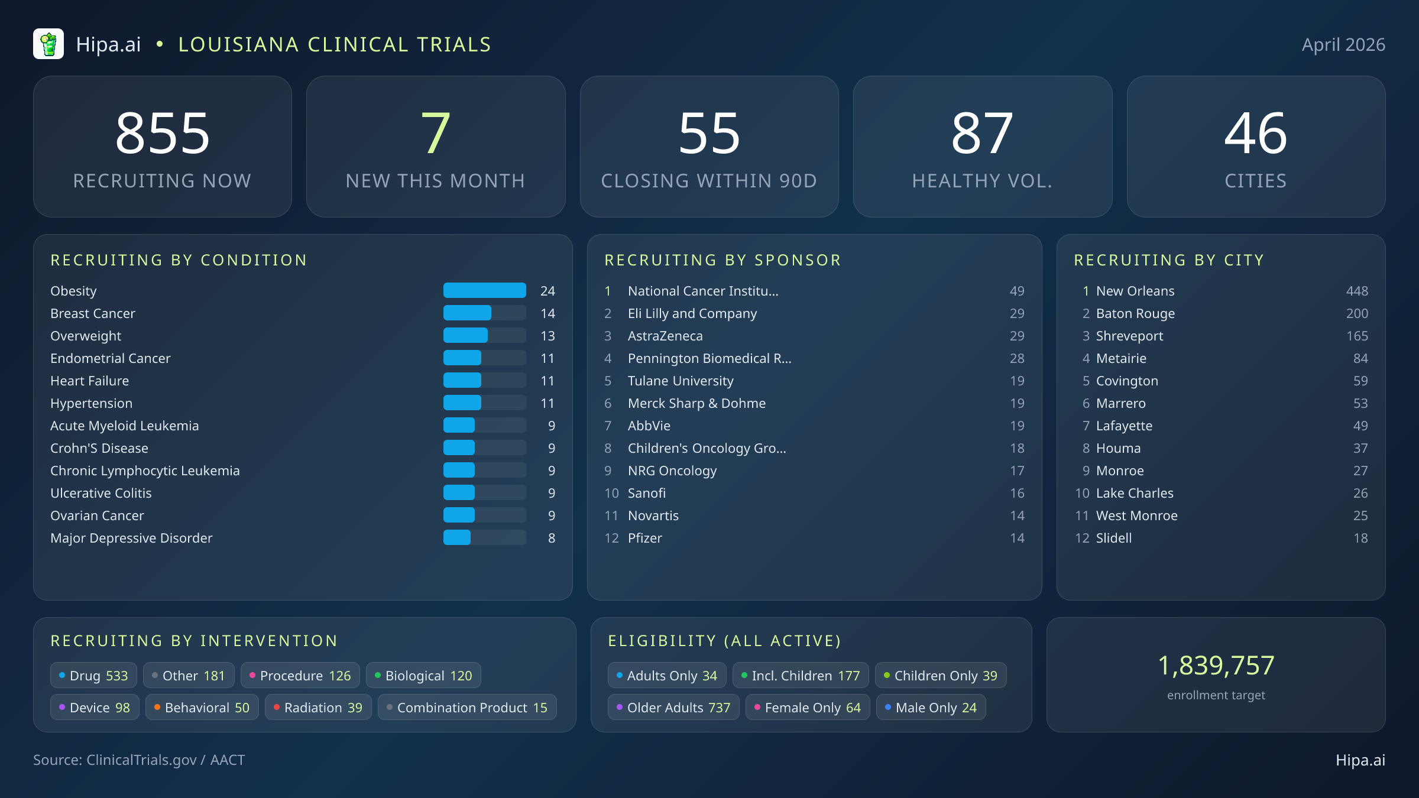Click the Pennington Biomedical R... sponsor
The width and height of the screenshot is (1419, 798).
pyautogui.click(x=814, y=358)
